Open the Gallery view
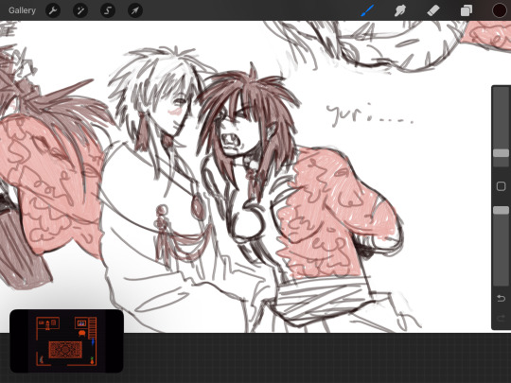 coord(22,10)
